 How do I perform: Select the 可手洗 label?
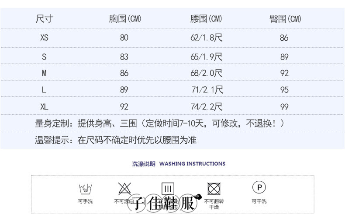click(85, 201)
